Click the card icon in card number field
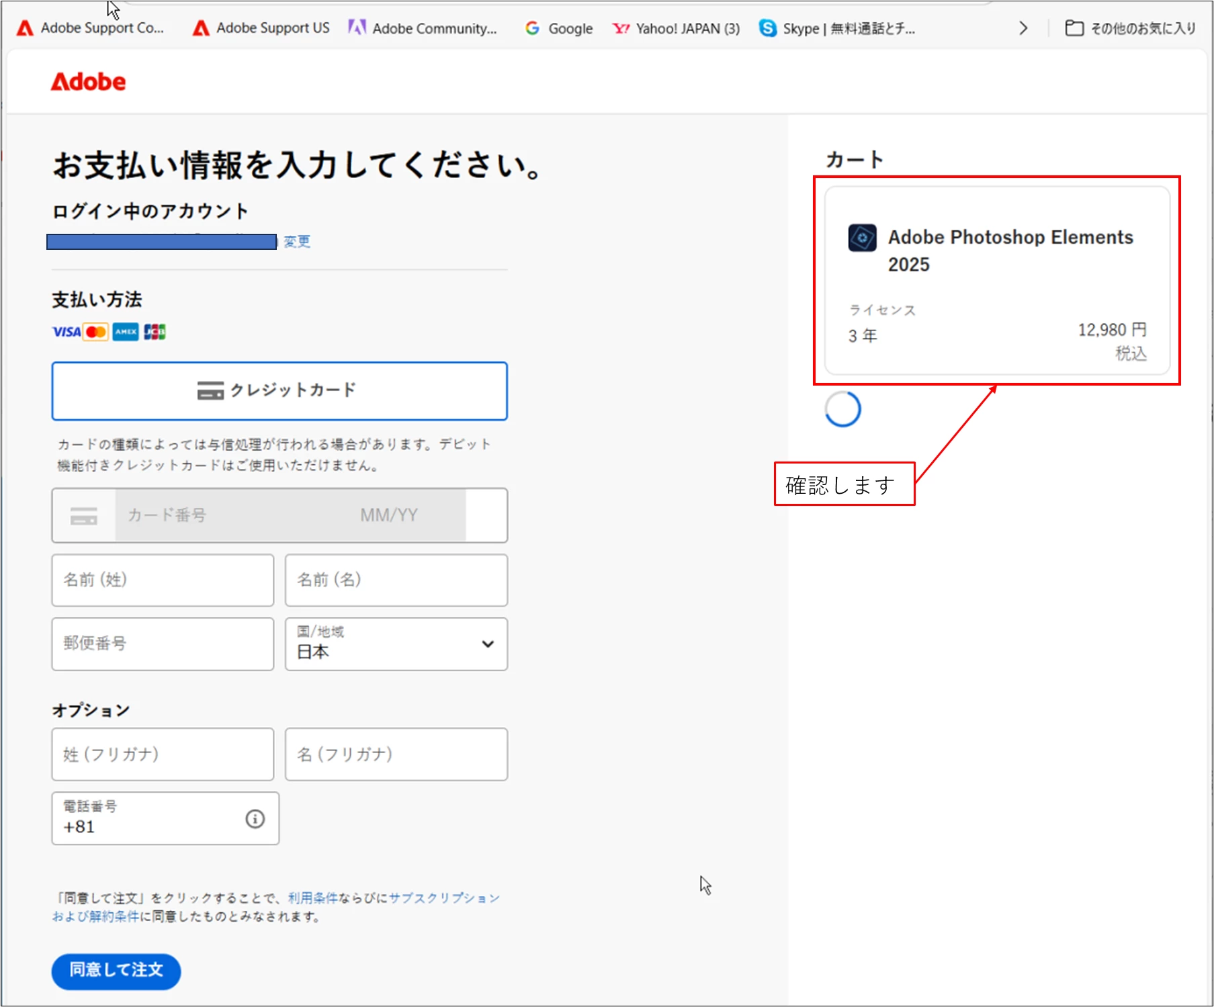Screen dimensions: 1214x1007 click(x=84, y=516)
